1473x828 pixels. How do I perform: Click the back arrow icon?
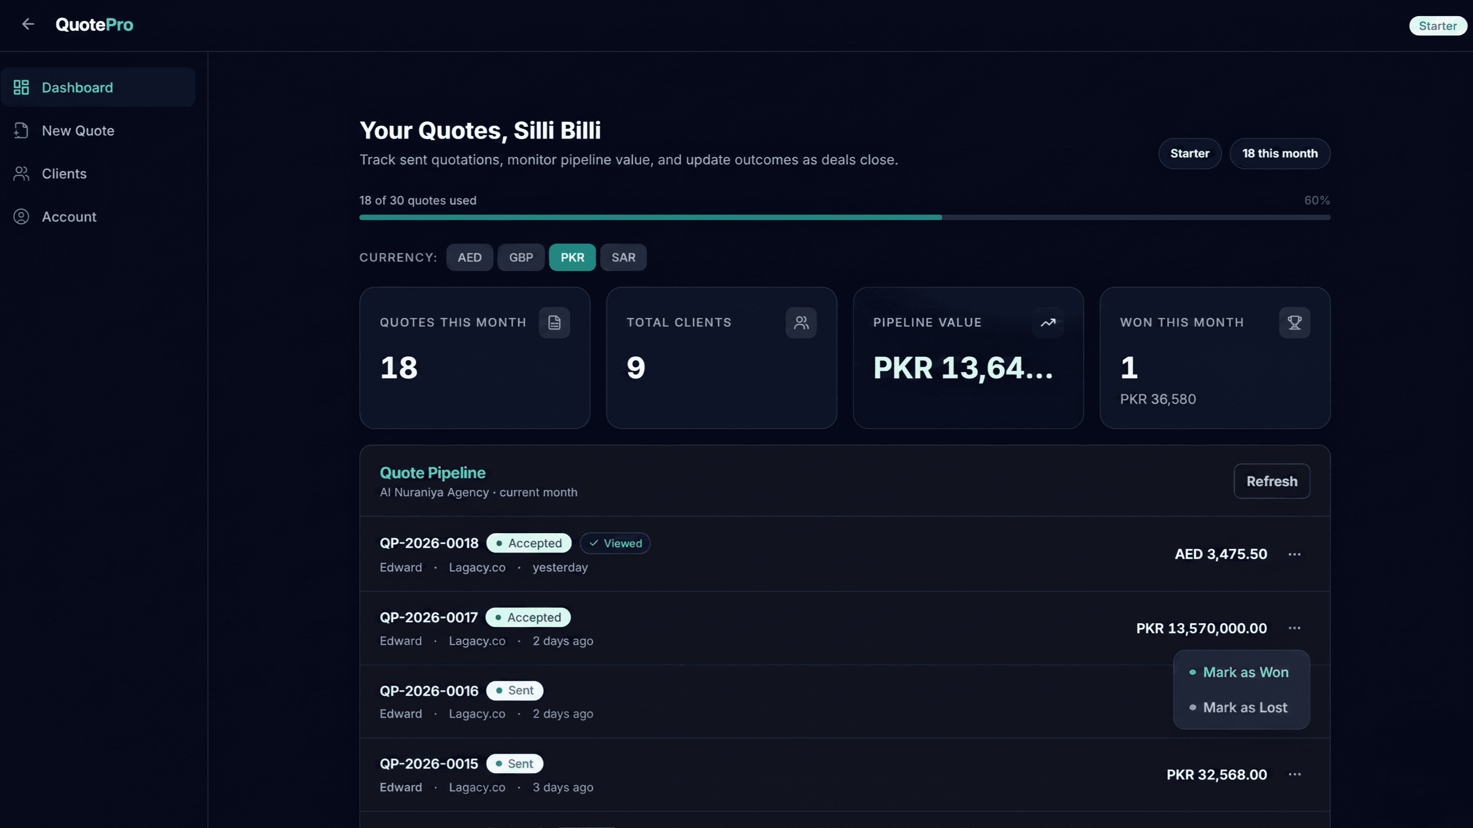[x=28, y=24]
